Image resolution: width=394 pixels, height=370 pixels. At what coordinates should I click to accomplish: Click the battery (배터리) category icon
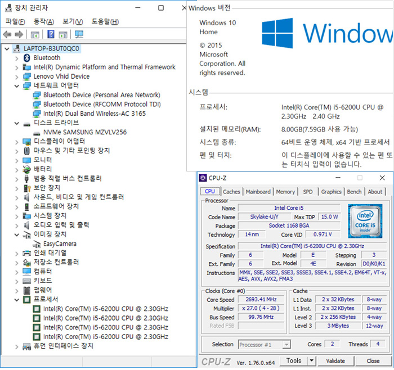point(26,169)
